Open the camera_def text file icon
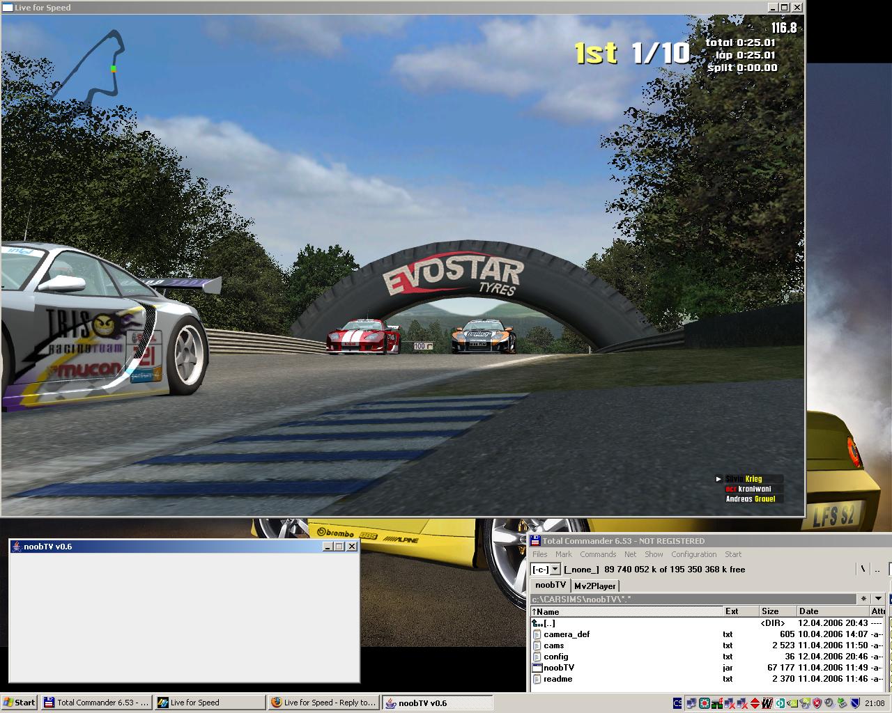The image size is (892, 713). coord(537,634)
